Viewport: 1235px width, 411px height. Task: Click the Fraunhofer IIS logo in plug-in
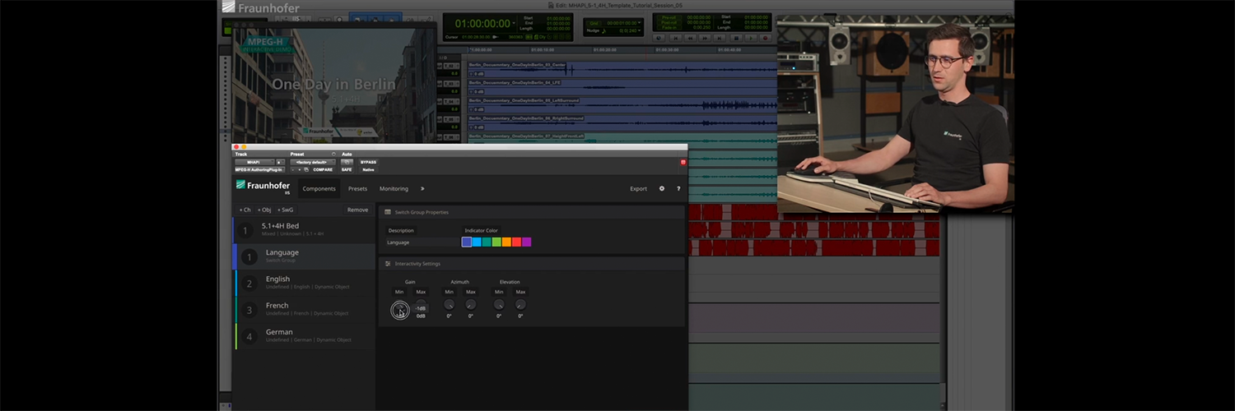263,187
